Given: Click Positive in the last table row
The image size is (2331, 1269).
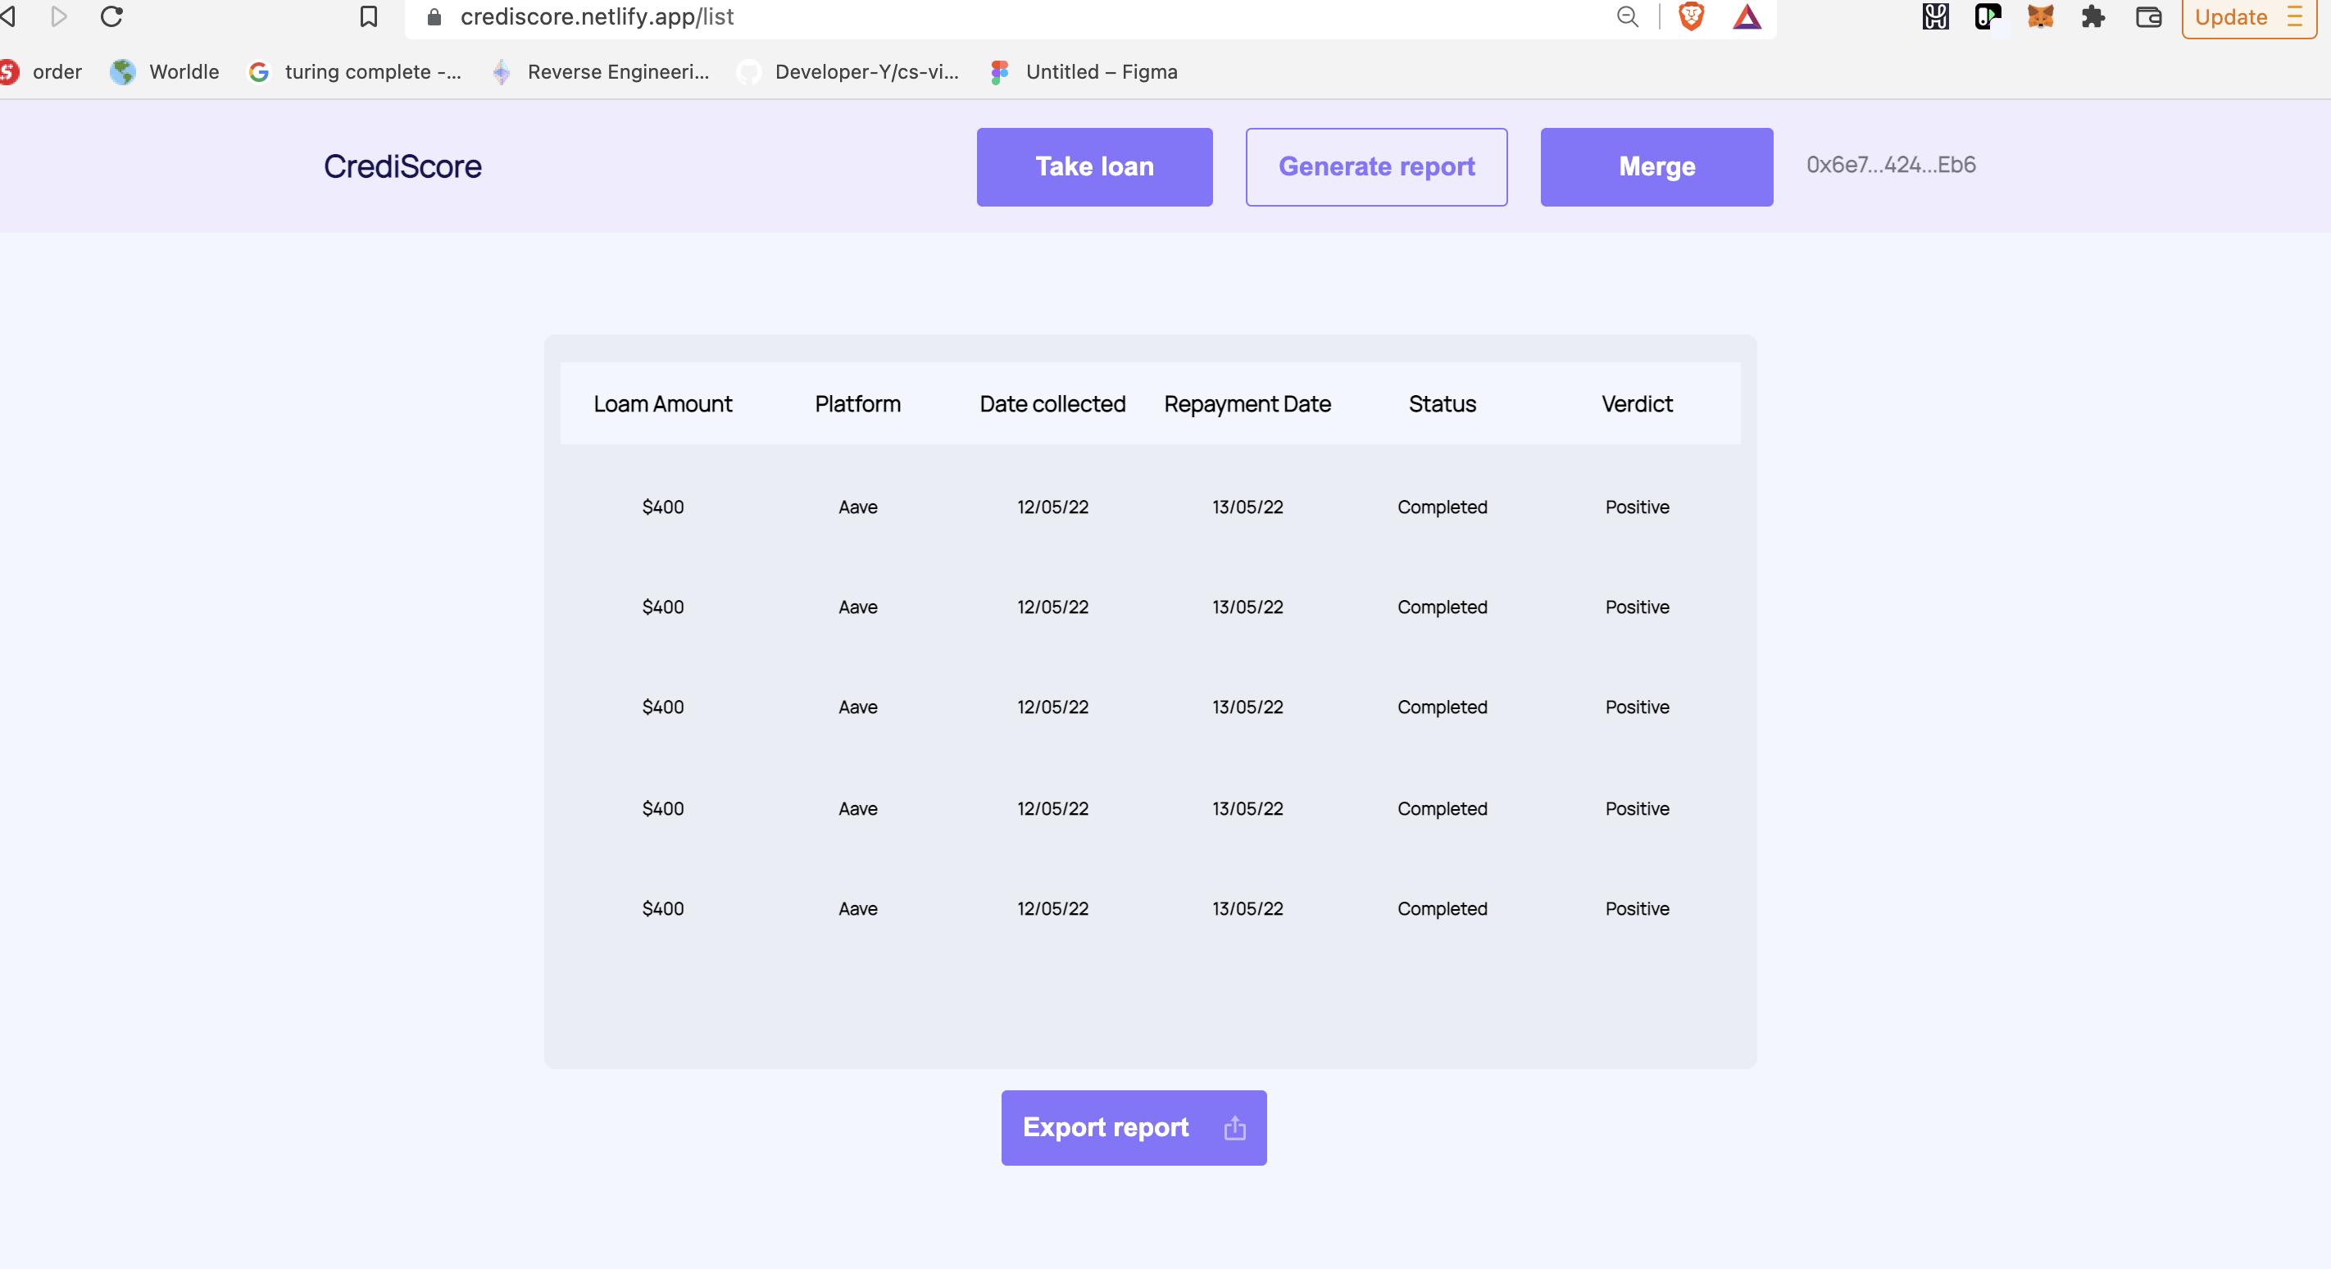Looking at the screenshot, I should 1637,909.
